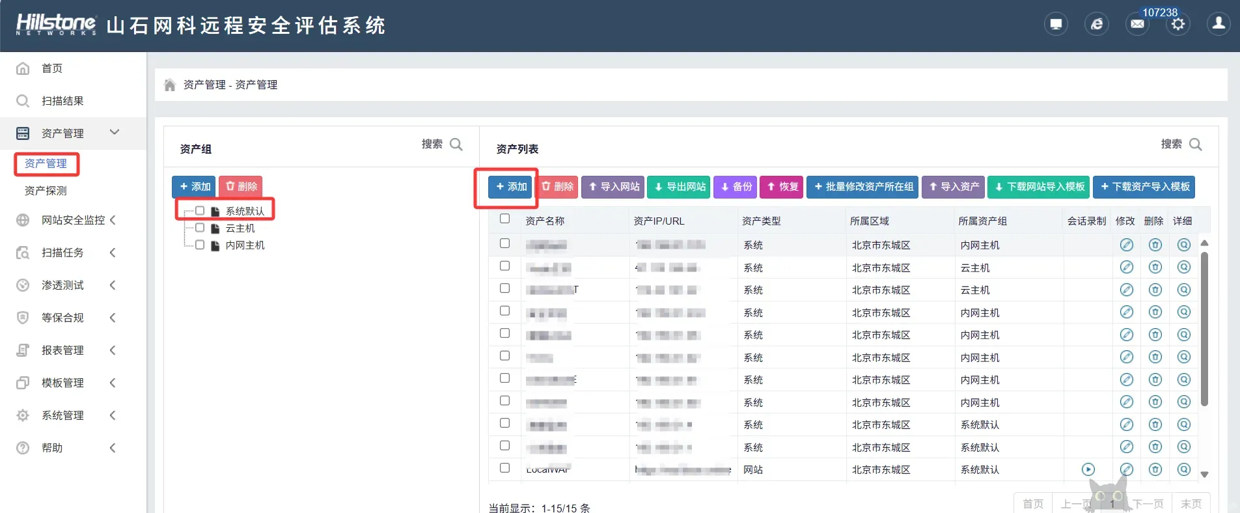Click detail icon in first 内网主机 asset row
1240x513 pixels.
point(1184,245)
